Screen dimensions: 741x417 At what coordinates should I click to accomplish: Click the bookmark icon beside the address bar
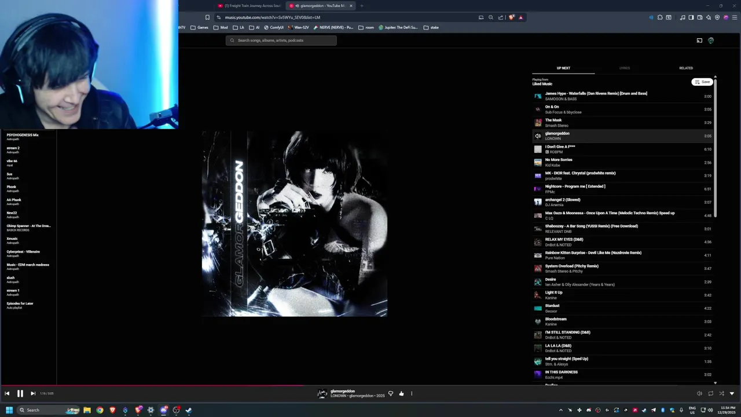click(x=207, y=17)
